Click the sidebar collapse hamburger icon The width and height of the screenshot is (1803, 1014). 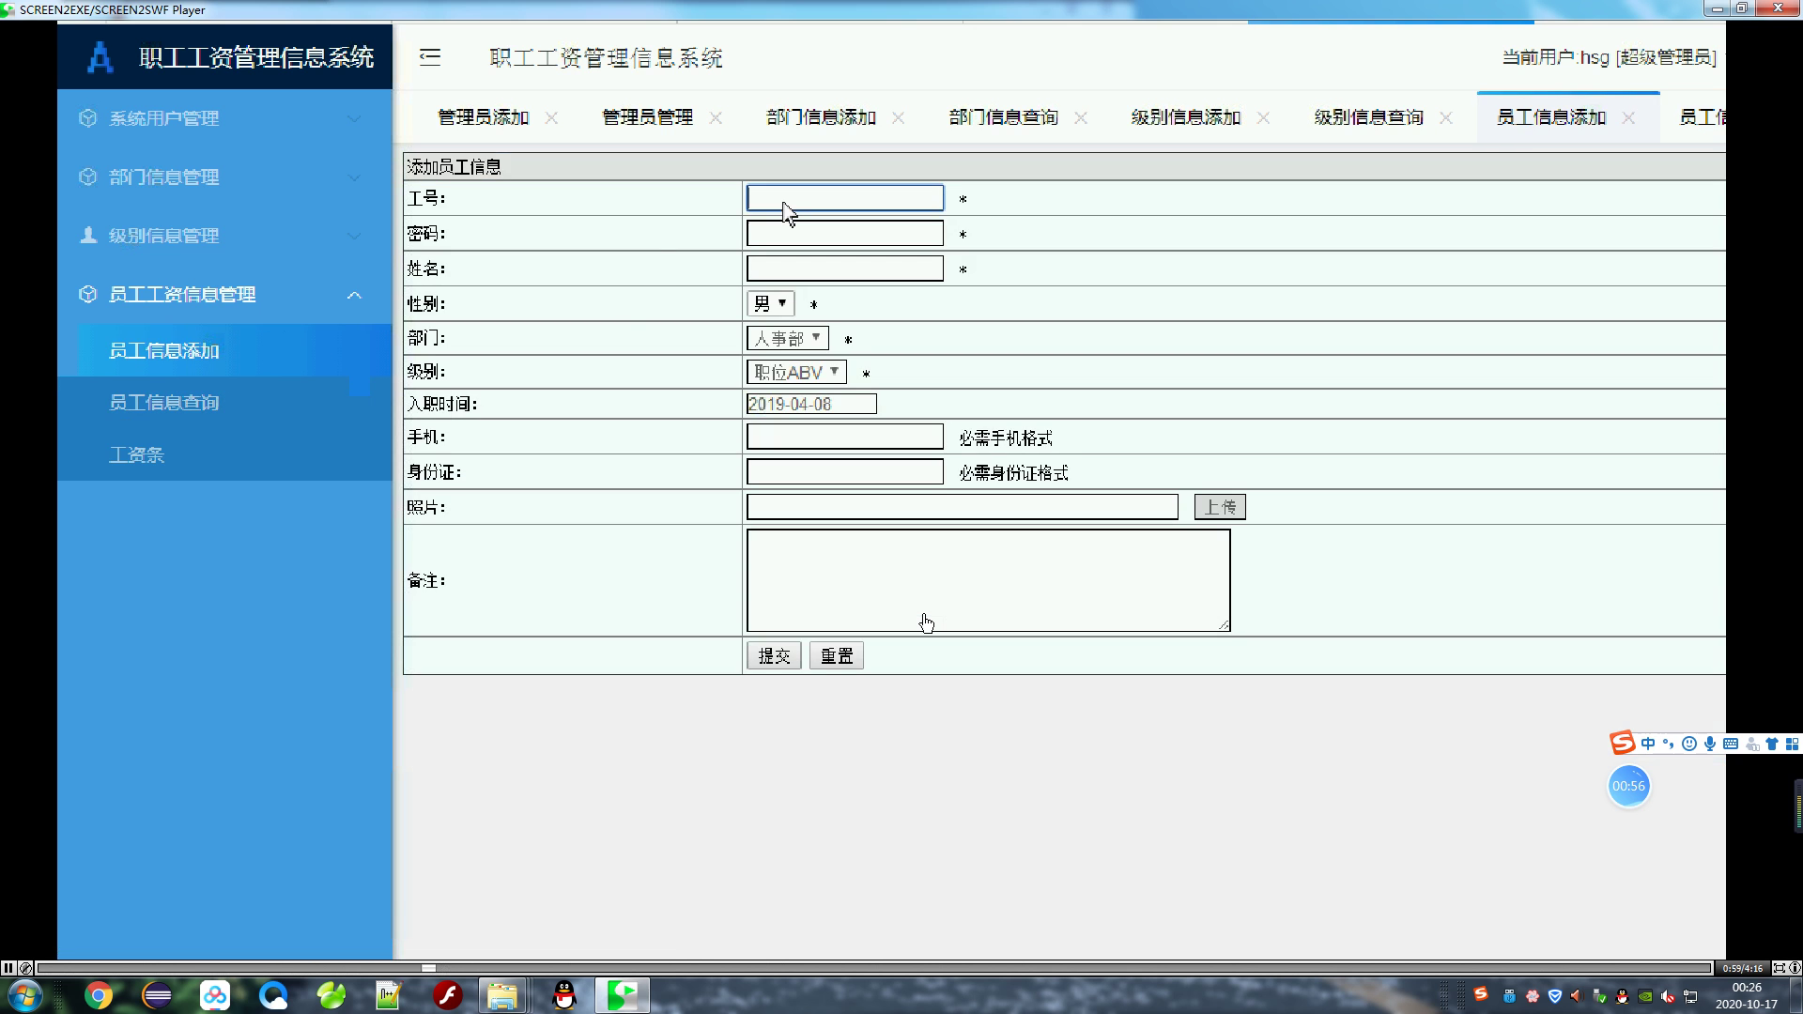[x=430, y=57]
